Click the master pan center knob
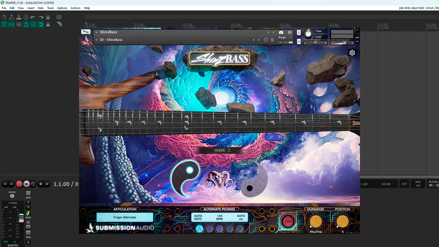 point(12,196)
